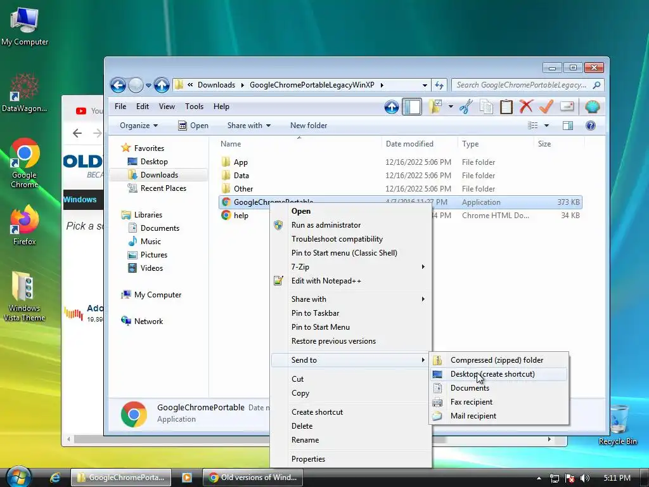Screen dimensions: 649x487
Task: Click the Back navigation arrow in Explorer
Action: 118,86
